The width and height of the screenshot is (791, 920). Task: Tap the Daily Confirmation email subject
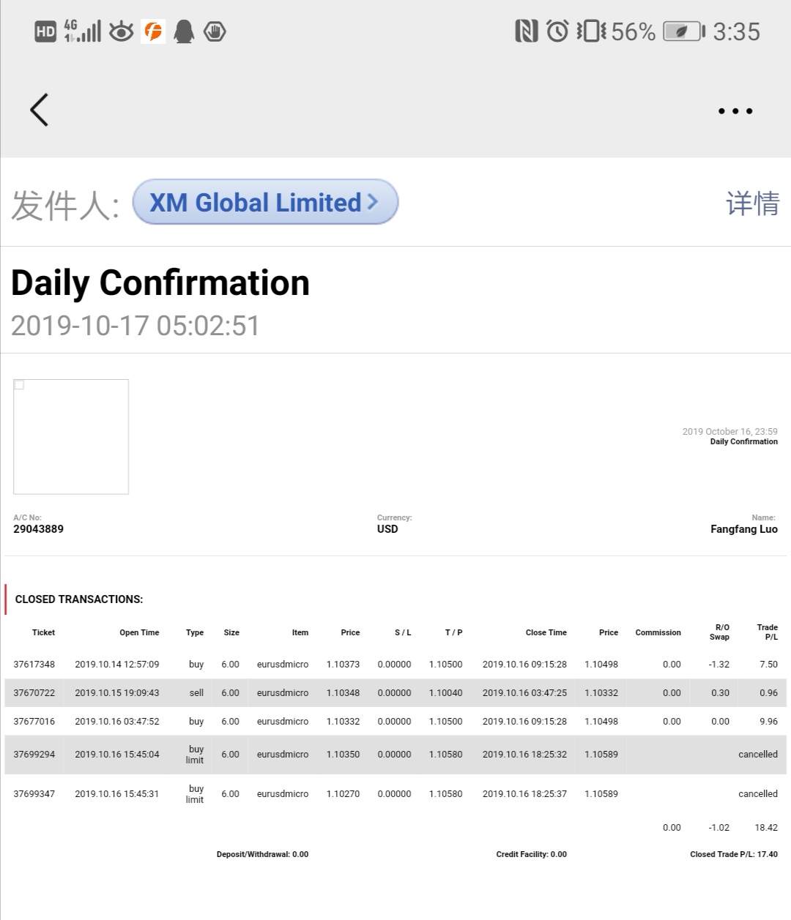[160, 283]
